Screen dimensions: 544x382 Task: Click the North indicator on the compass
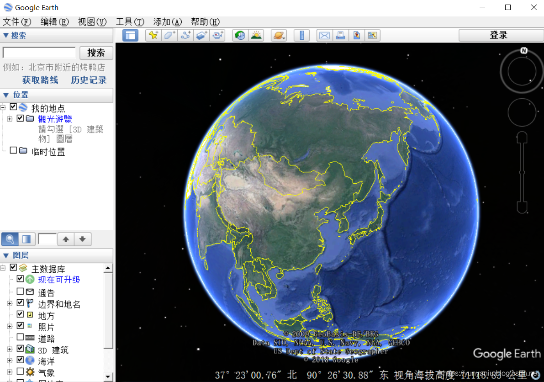pyautogui.click(x=524, y=51)
